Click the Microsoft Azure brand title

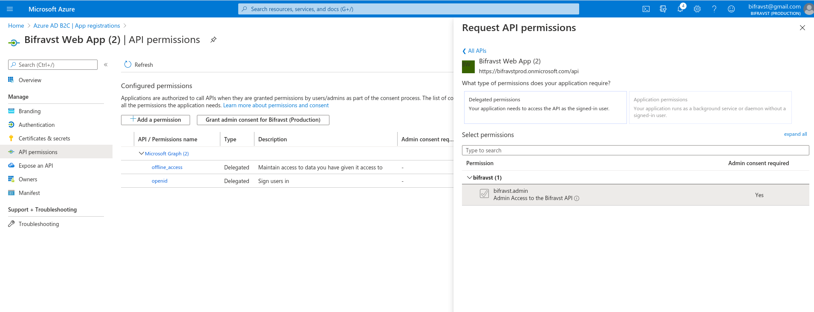pyautogui.click(x=52, y=9)
